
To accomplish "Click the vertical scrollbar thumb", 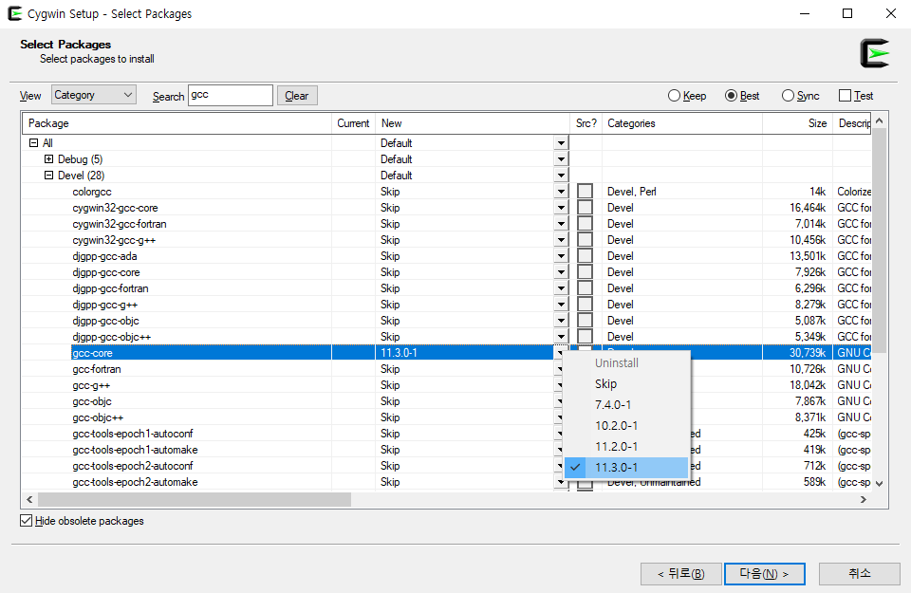I will [x=879, y=240].
